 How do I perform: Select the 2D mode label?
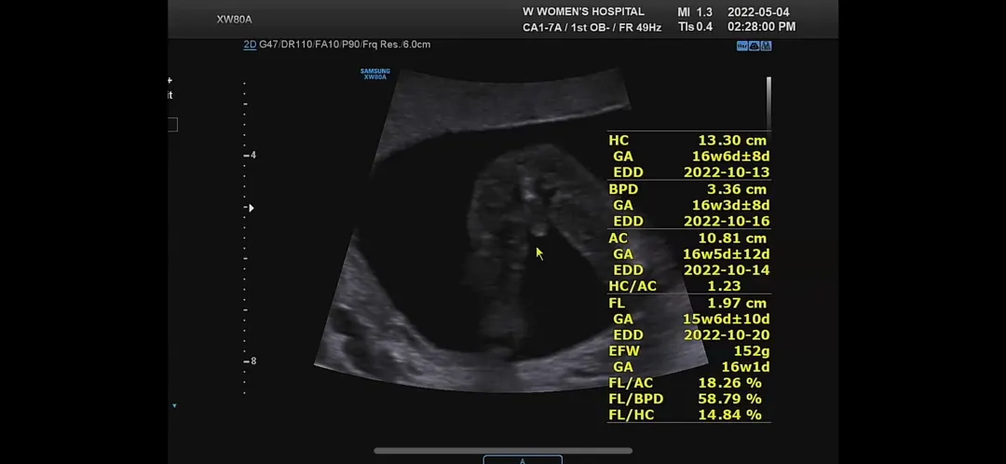250,45
